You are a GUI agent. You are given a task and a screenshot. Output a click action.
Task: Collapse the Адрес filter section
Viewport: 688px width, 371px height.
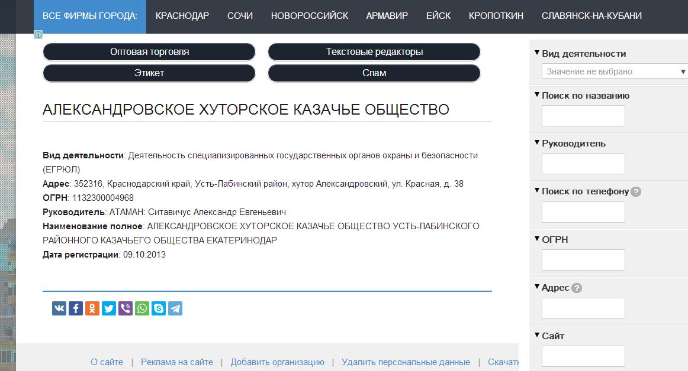pos(536,287)
